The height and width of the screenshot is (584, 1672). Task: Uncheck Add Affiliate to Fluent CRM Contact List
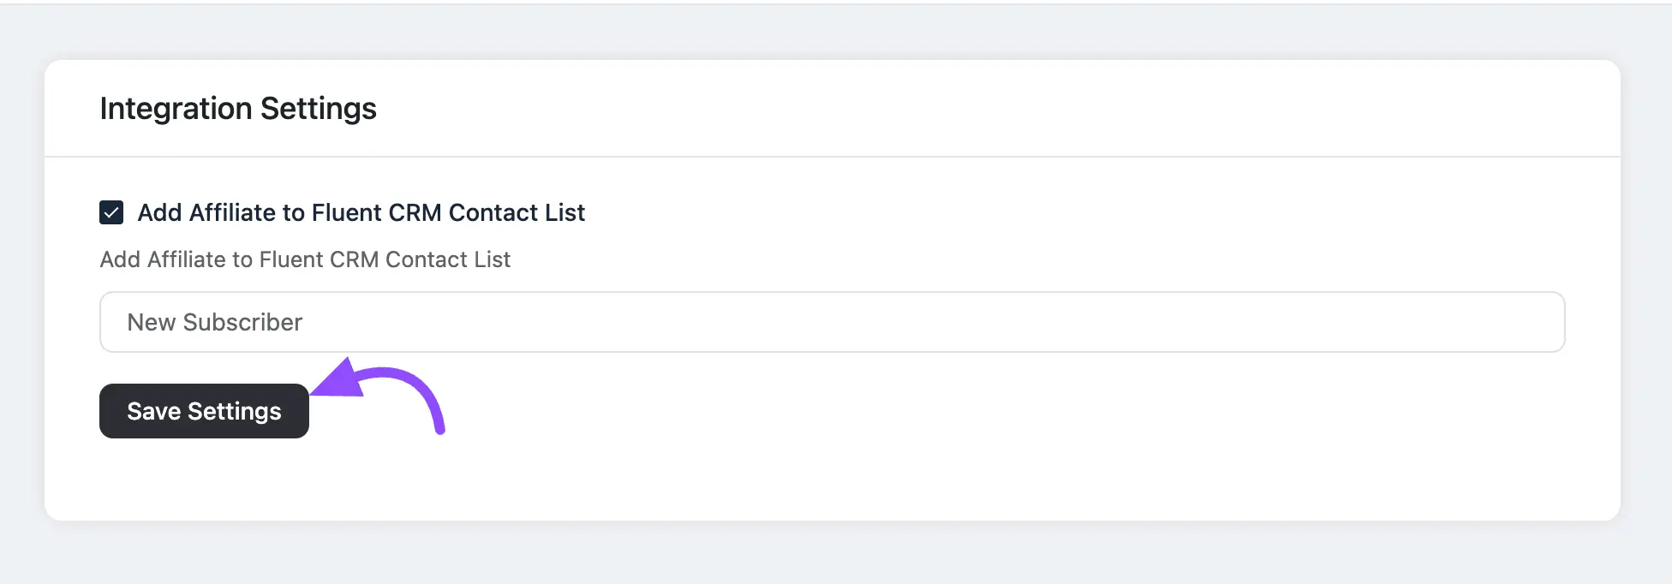pyautogui.click(x=110, y=212)
